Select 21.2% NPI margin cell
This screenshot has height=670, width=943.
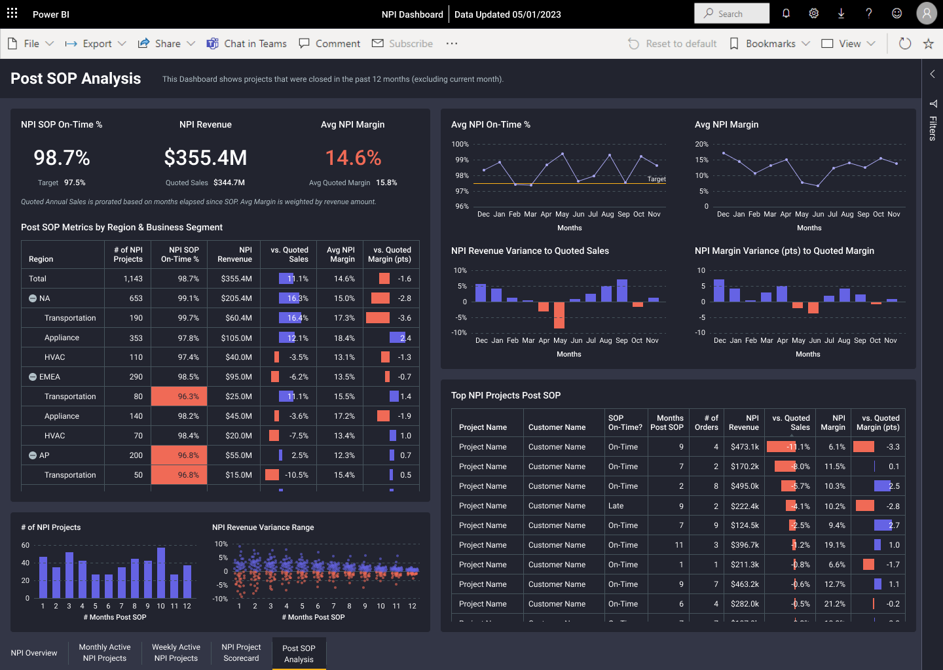click(x=834, y=604)
